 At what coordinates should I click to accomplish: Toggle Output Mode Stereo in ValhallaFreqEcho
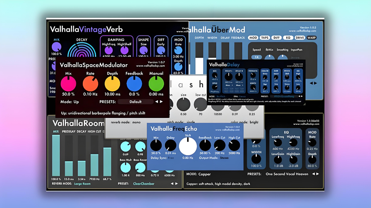coord(224,158)
